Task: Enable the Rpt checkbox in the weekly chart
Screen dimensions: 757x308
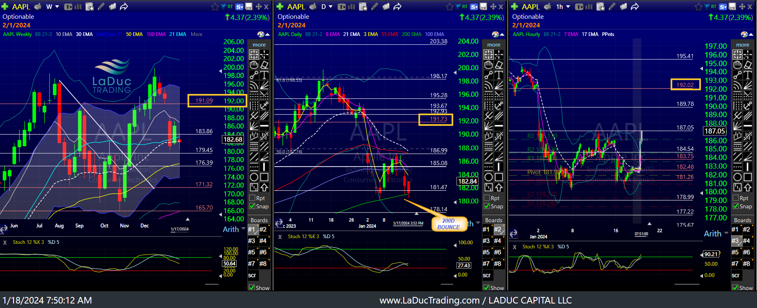Action: tap(252, 198)
